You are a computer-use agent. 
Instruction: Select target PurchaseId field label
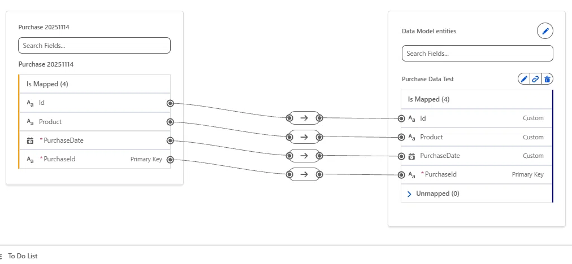tap(441, 174)
